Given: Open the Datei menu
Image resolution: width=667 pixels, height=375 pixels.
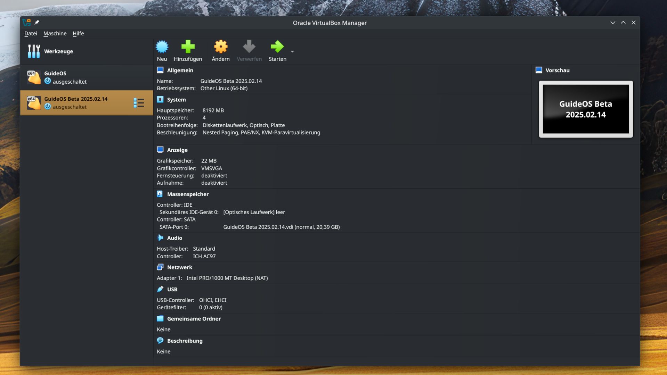Looking at the screenshot, I should tap(31, 33).
